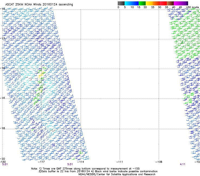Click the '10' label under the color bar

click(x=132, y=7)
